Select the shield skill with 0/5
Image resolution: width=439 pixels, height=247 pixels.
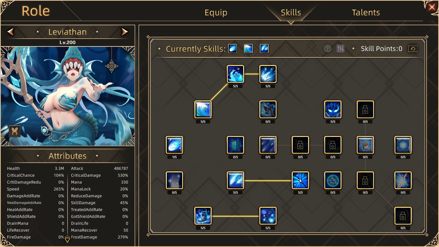pos(235,145)
